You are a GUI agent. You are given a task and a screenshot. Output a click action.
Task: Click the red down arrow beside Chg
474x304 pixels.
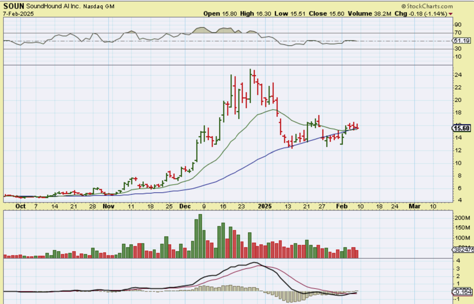(451, 14)
